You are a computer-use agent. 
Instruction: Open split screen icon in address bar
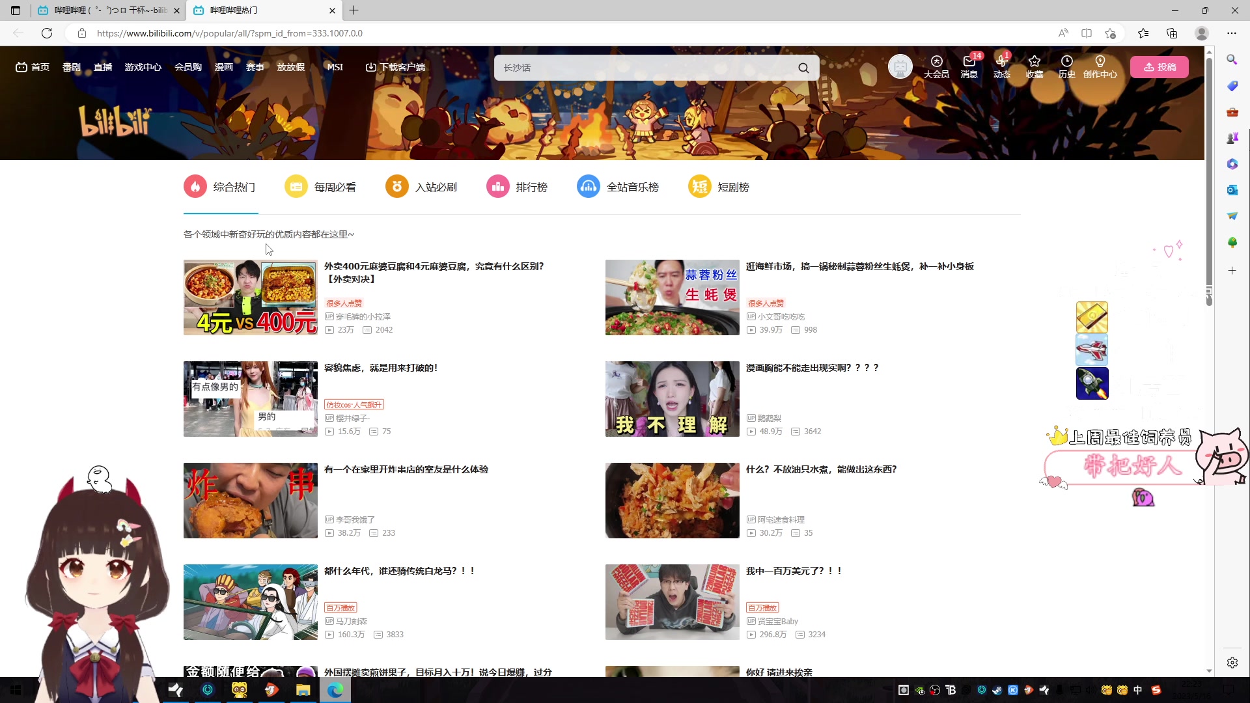coord(1087,33)
